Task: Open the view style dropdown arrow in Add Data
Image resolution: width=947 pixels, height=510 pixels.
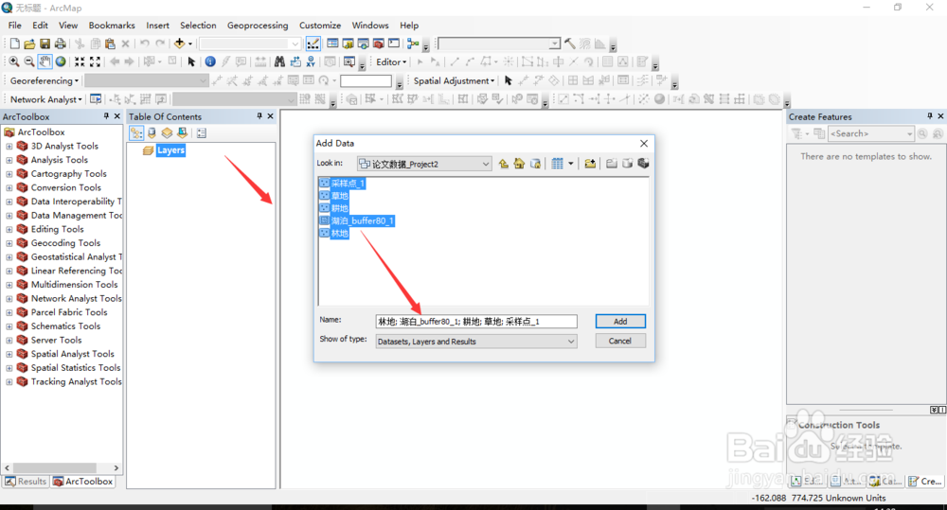Action: point(570,164)
